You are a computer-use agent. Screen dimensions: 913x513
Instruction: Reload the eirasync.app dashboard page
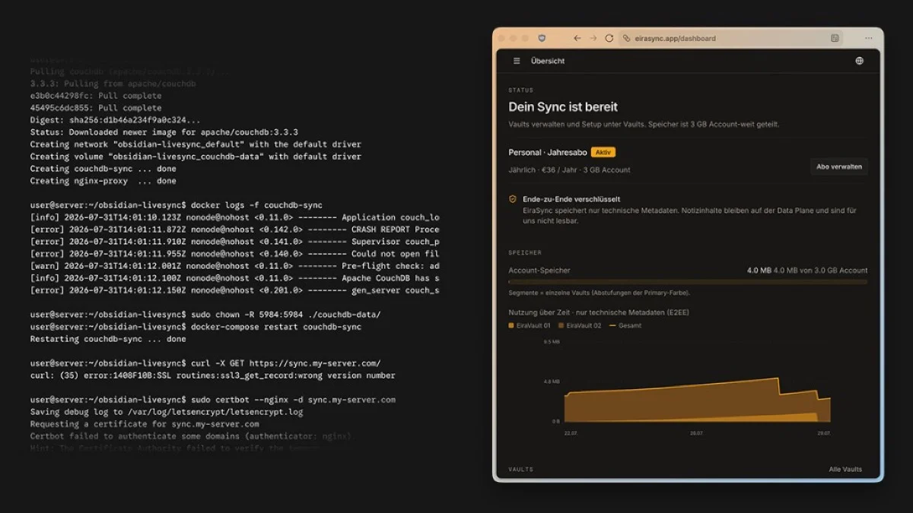[x=609, y=38]
